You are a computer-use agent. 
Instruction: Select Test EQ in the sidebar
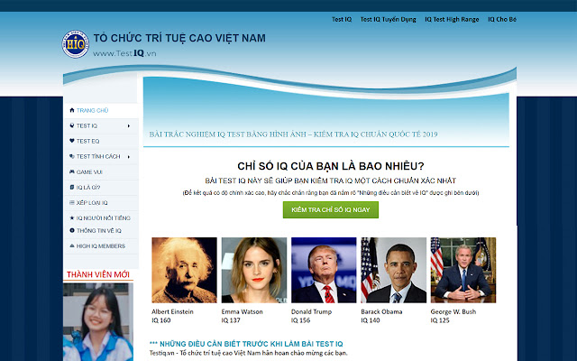click(88, 141)
